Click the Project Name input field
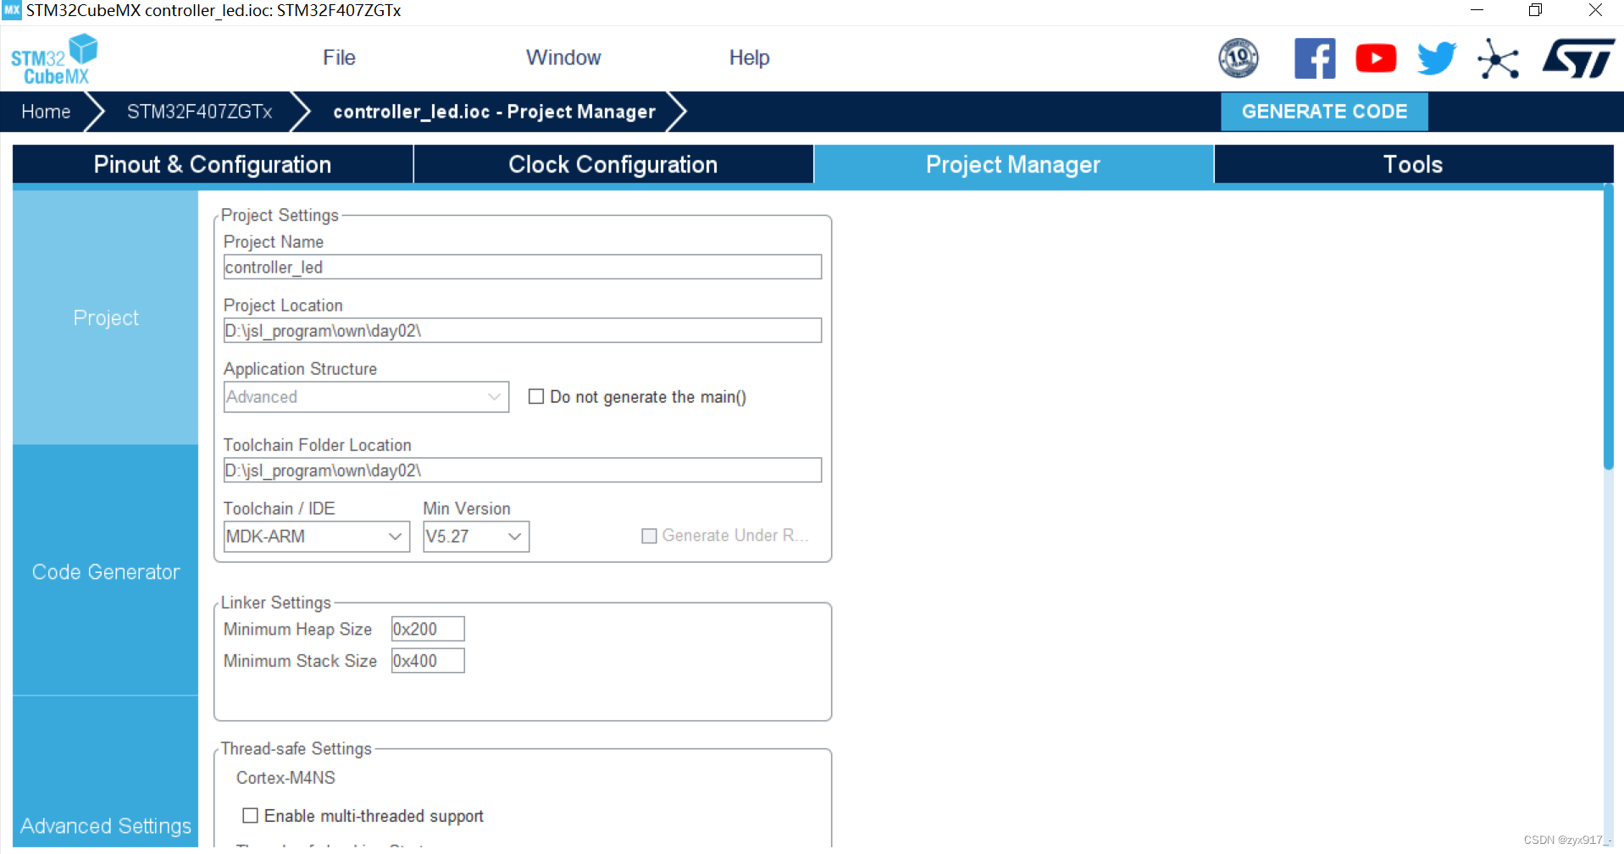The height and width of the screenshot is (854, 1624). 523,267
